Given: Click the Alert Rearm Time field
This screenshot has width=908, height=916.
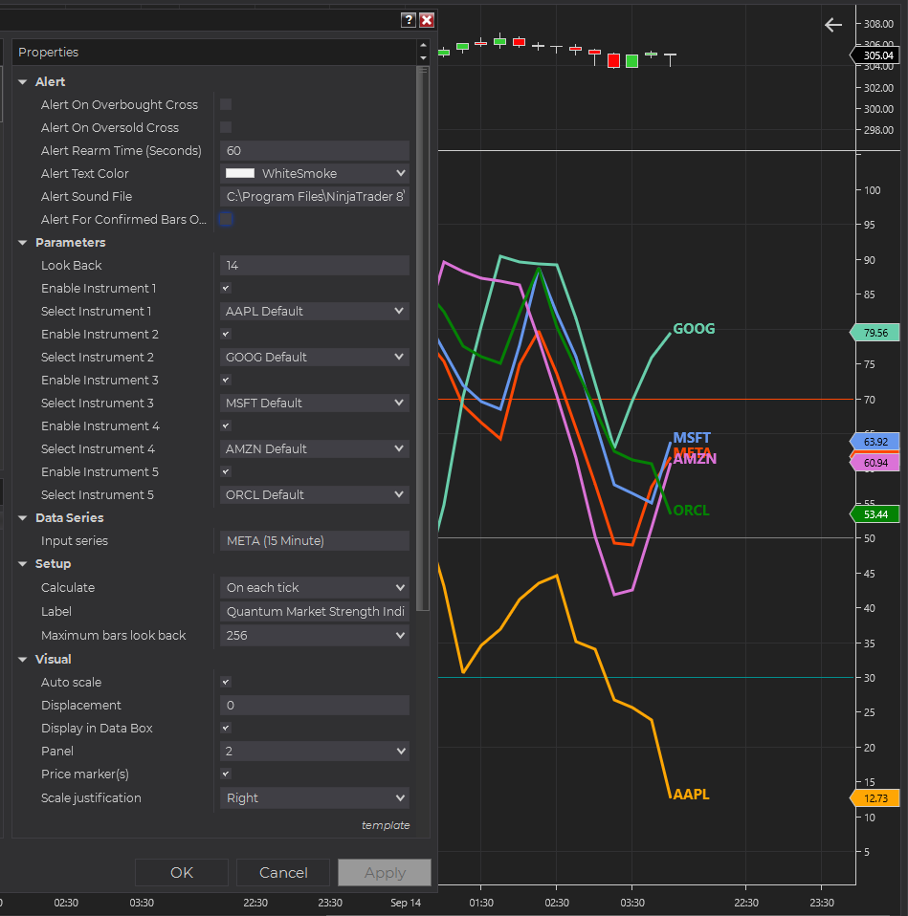Looking at the screenshot, I should pos(315,151).
